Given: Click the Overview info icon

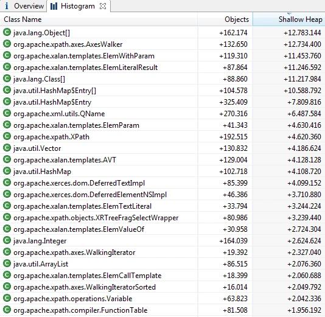Looking at the screenshot, I should coord(7,6).
